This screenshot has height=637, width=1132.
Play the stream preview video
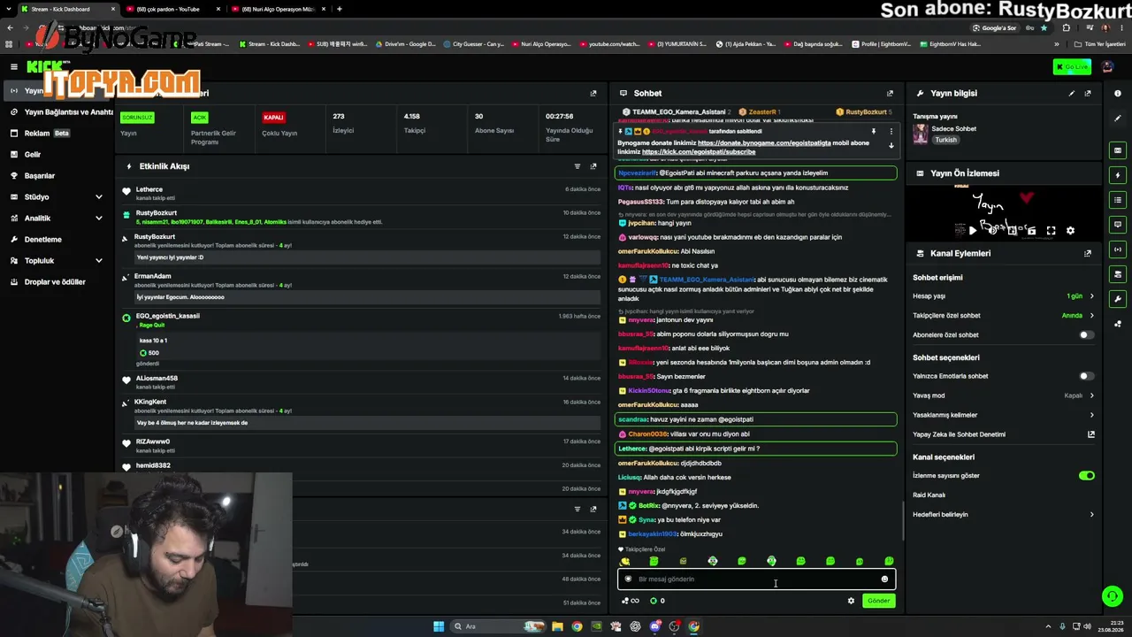coord(973,231)
